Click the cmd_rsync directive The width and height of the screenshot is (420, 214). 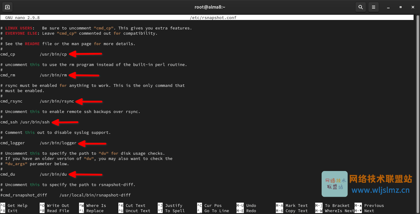11,101
